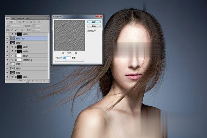
Task: Toggle the preview checkbox in the filter dialog
Action: pos(88,31)
